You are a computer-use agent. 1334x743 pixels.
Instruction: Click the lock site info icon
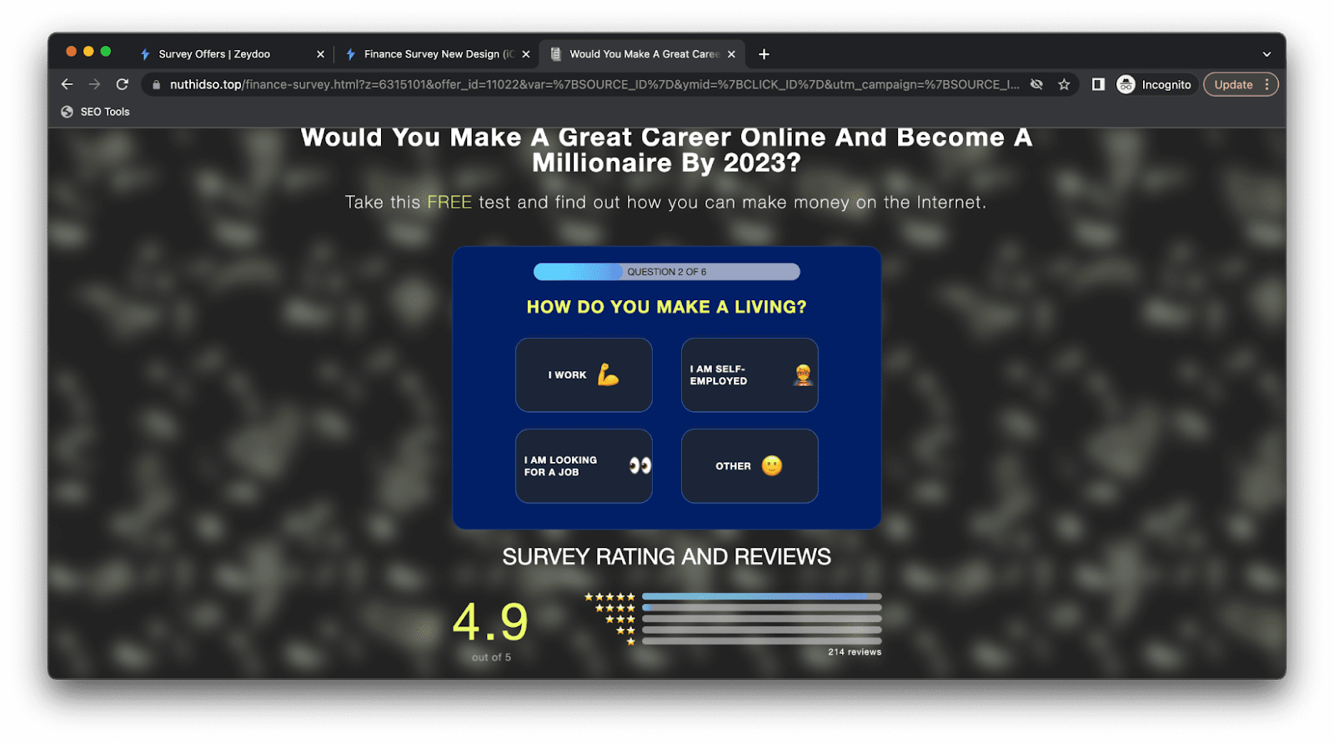[x=156, y=84]
